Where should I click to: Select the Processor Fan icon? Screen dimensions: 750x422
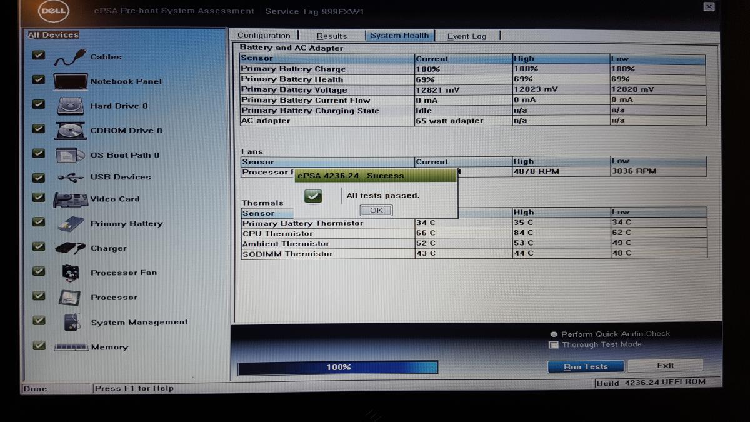tap(70, 273)
